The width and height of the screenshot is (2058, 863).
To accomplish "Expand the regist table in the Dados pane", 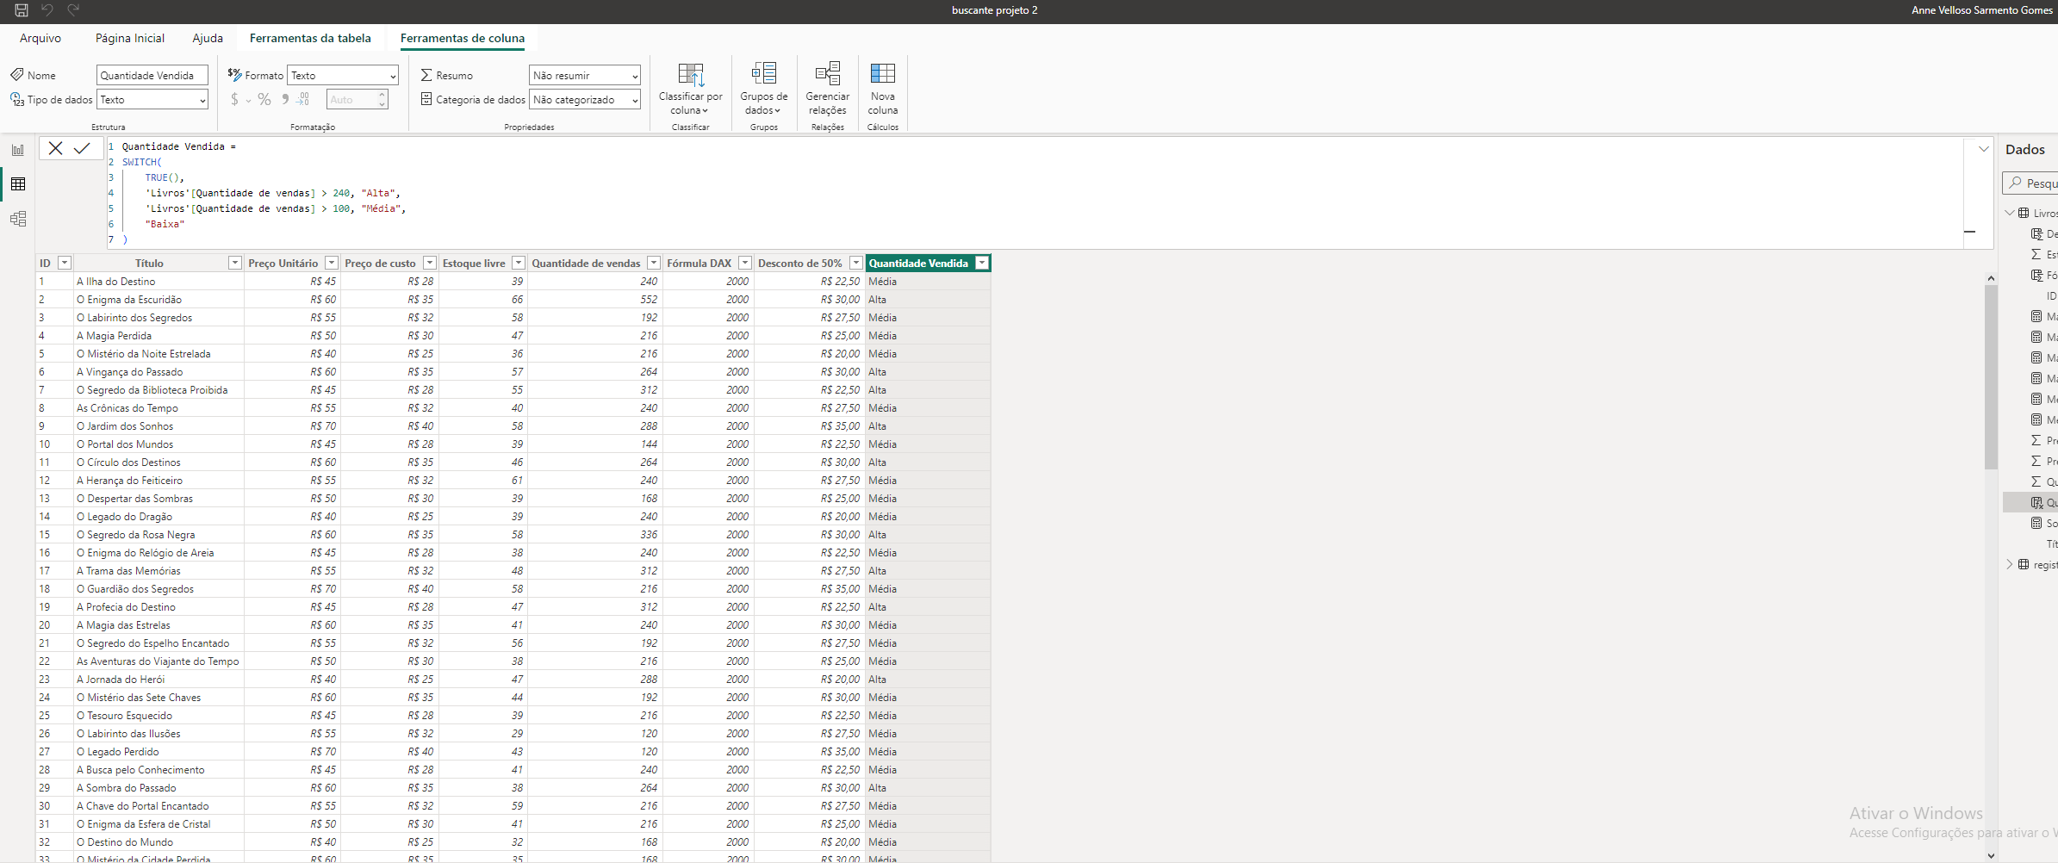I will (x=2010, y=564).
